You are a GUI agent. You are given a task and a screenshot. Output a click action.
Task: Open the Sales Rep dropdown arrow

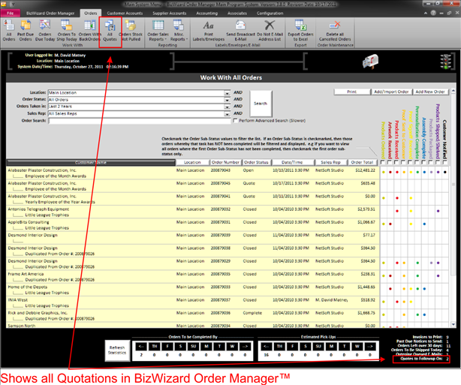(227, 114)
